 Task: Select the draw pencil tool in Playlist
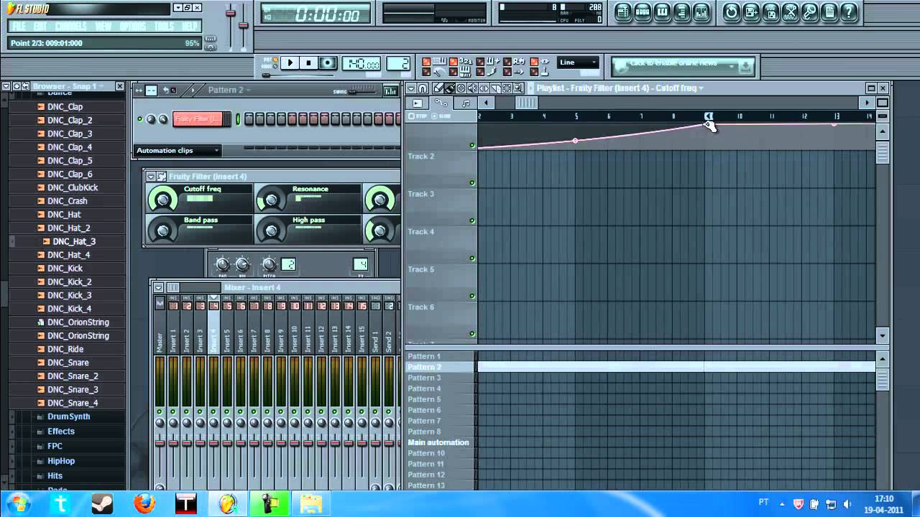coord(438,88)
